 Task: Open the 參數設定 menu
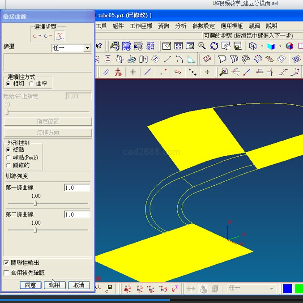203,26
